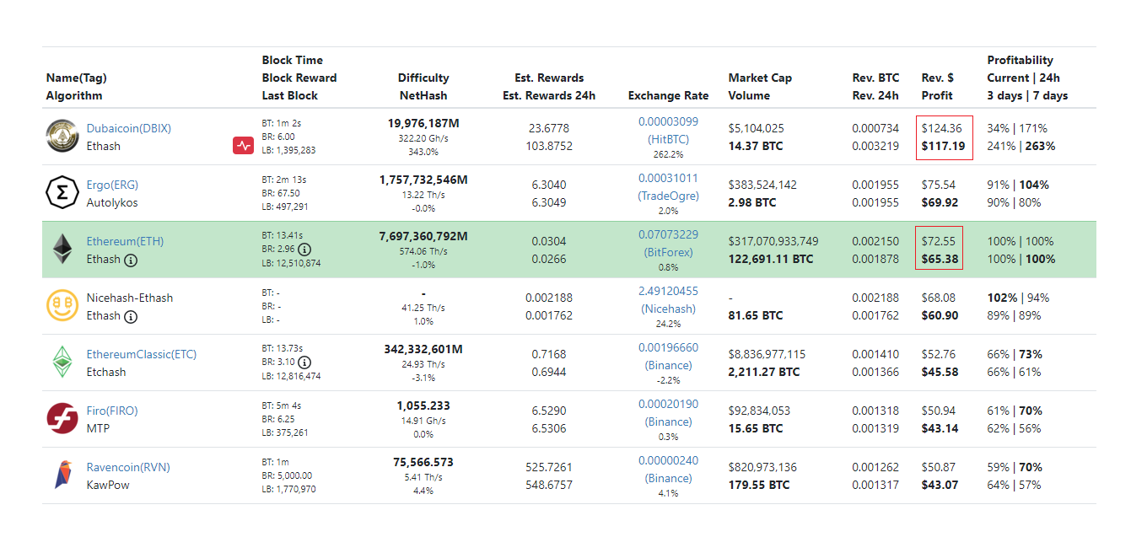Click info icon next to Nicehash's Ethash
The image size is (1131, 537).
click(x=131, y=316)
